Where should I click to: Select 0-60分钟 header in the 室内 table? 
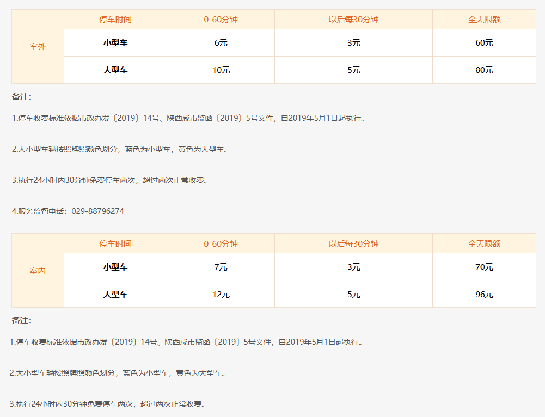(221, 243)
